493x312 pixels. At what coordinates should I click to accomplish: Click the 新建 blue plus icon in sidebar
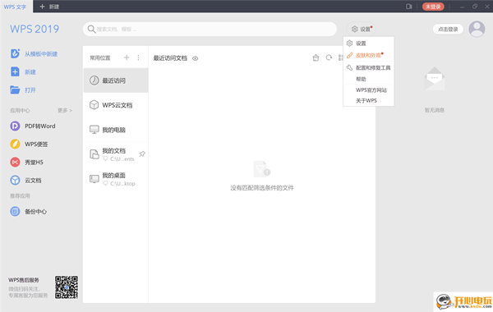15,71
